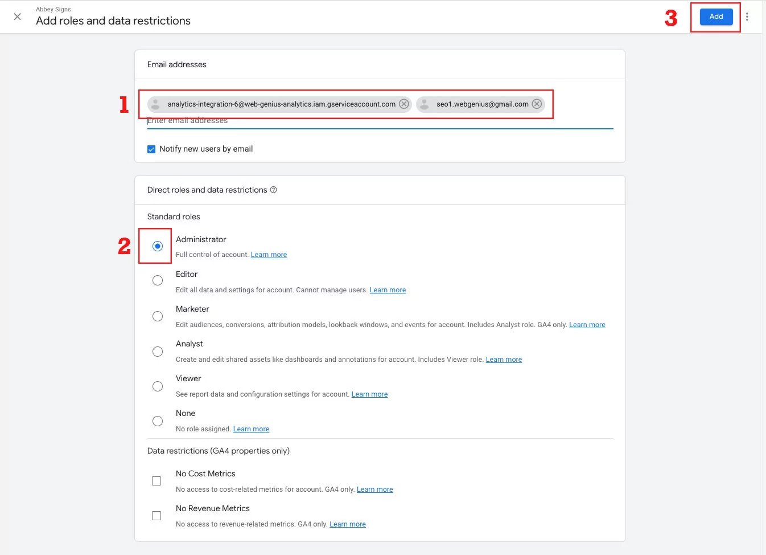
Task: Select the Editor role radio button
Action: [158, 280]
